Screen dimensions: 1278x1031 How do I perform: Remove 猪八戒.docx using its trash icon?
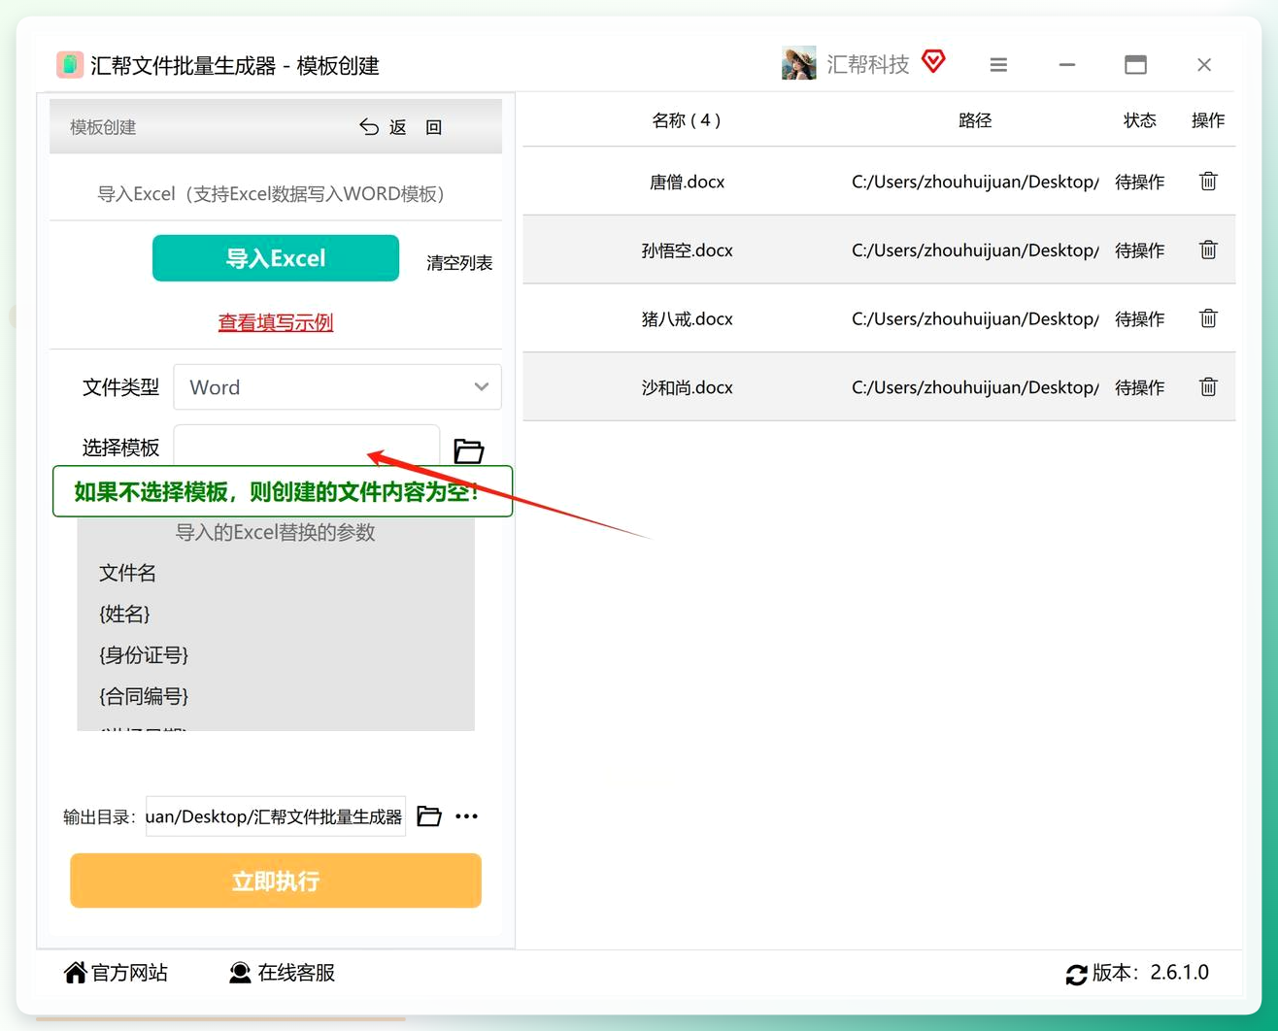coord(1208,318)
